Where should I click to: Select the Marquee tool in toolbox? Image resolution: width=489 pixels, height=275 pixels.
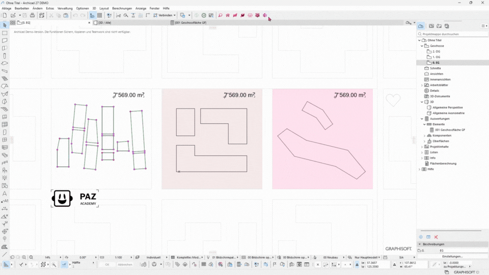point(5,33)
